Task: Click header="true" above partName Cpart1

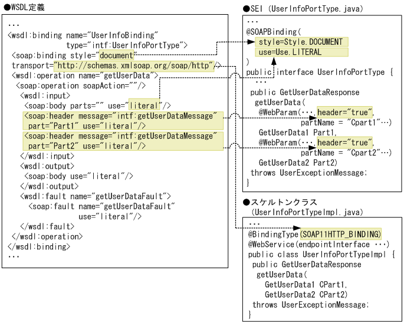Action: tap(344, 112)
